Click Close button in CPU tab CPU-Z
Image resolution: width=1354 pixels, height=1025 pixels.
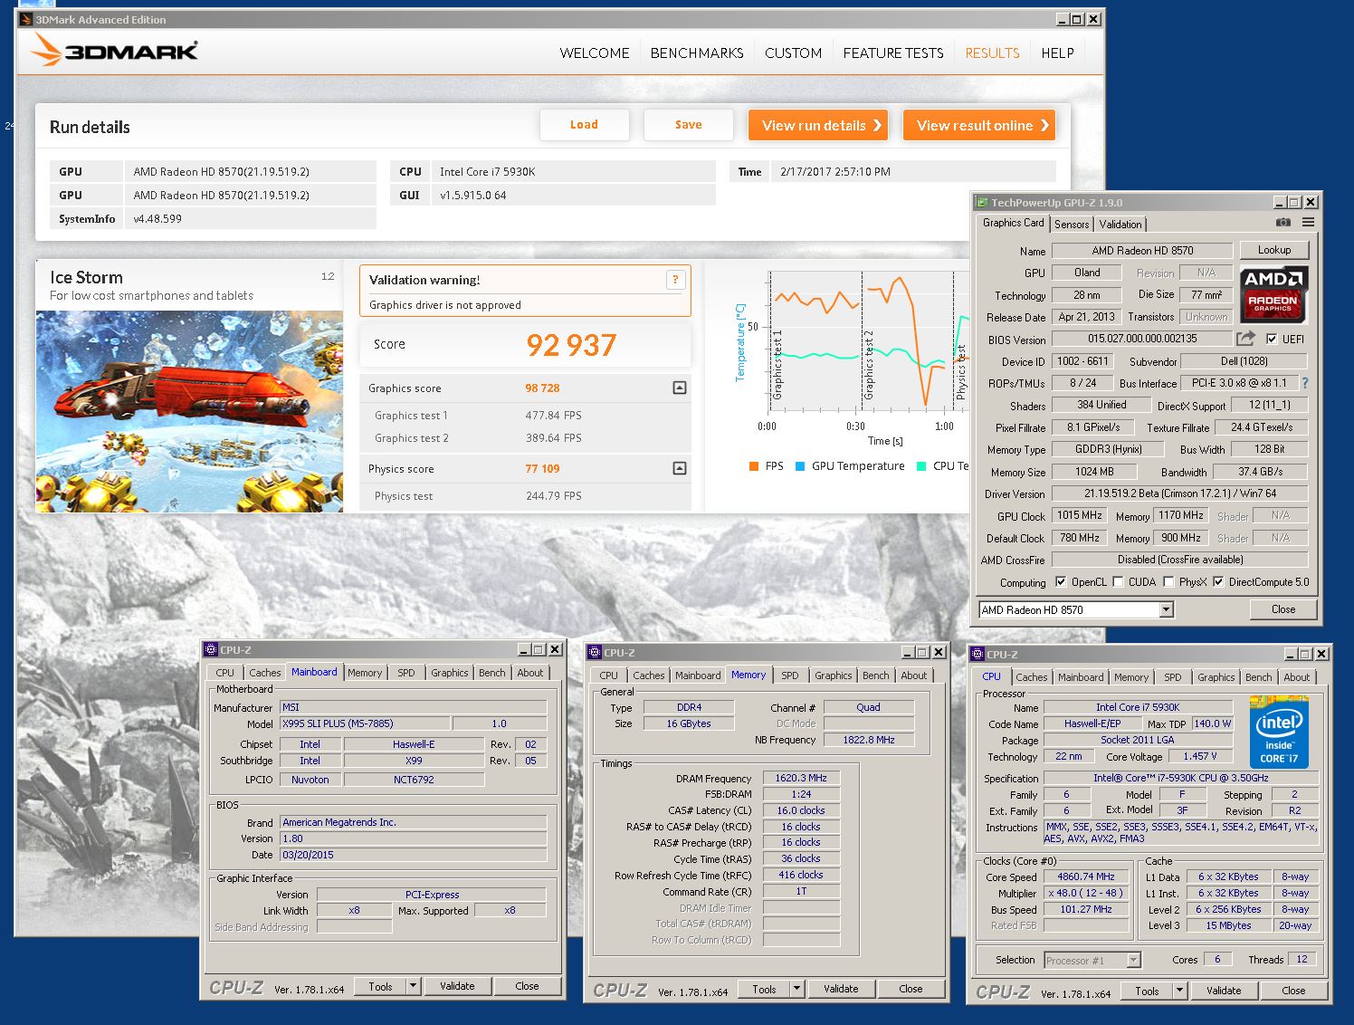point(1293,991)
